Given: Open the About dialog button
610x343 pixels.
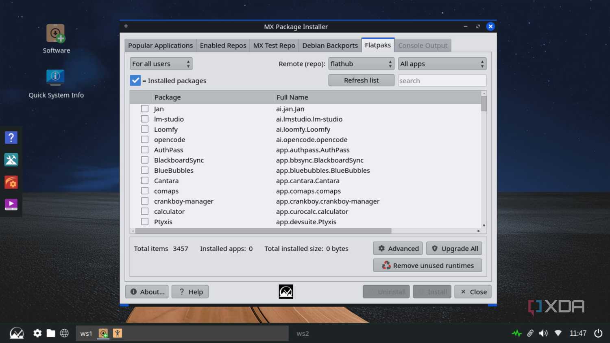Looking at the screenshot, I should coord(147,292).
